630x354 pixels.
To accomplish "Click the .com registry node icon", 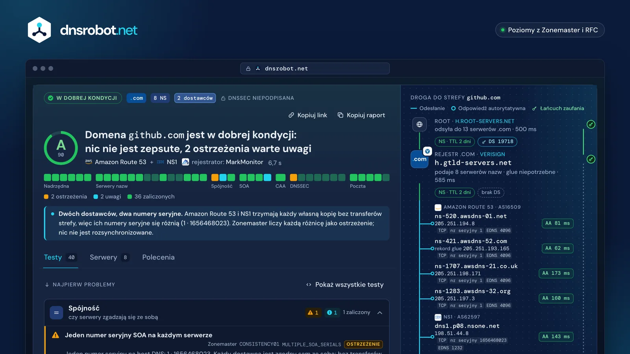I will (420, 159).
